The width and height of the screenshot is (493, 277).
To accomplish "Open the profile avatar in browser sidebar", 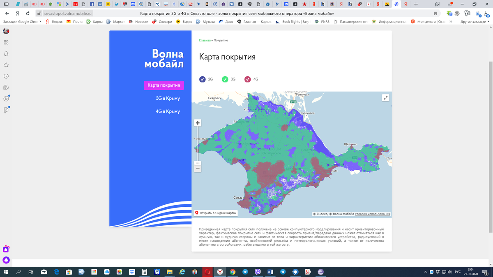I will pos(6,31).
